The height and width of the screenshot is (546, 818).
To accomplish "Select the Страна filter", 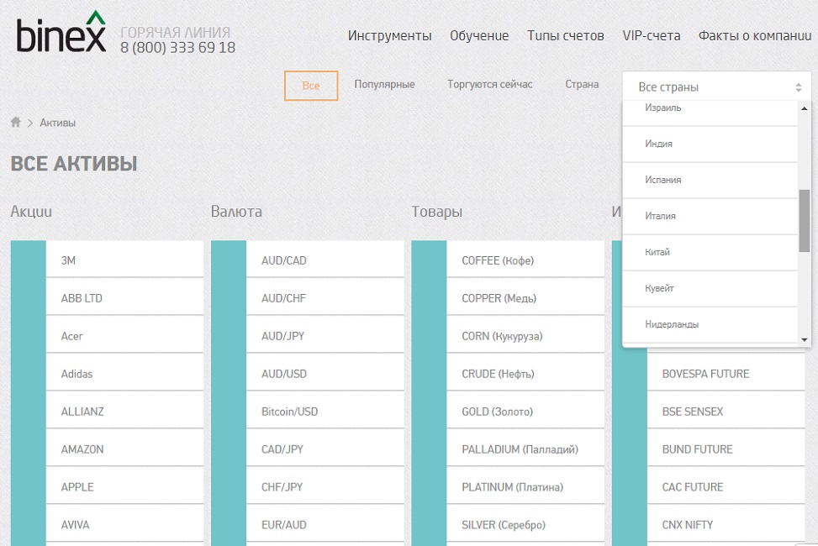I will tap(582, 85).
